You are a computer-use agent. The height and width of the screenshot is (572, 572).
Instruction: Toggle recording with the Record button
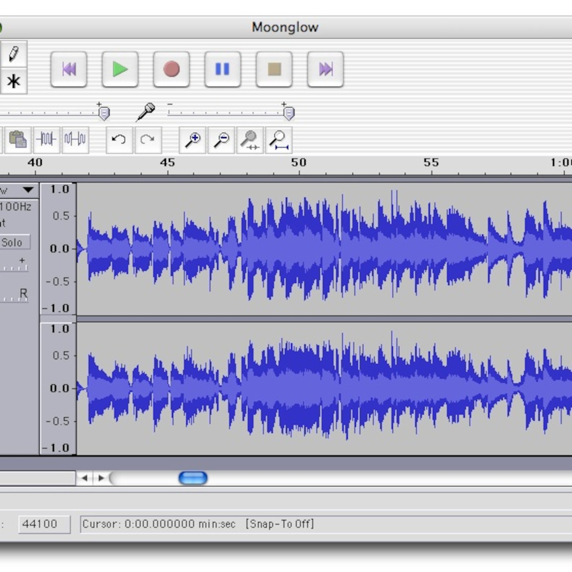tap(171, 69)
